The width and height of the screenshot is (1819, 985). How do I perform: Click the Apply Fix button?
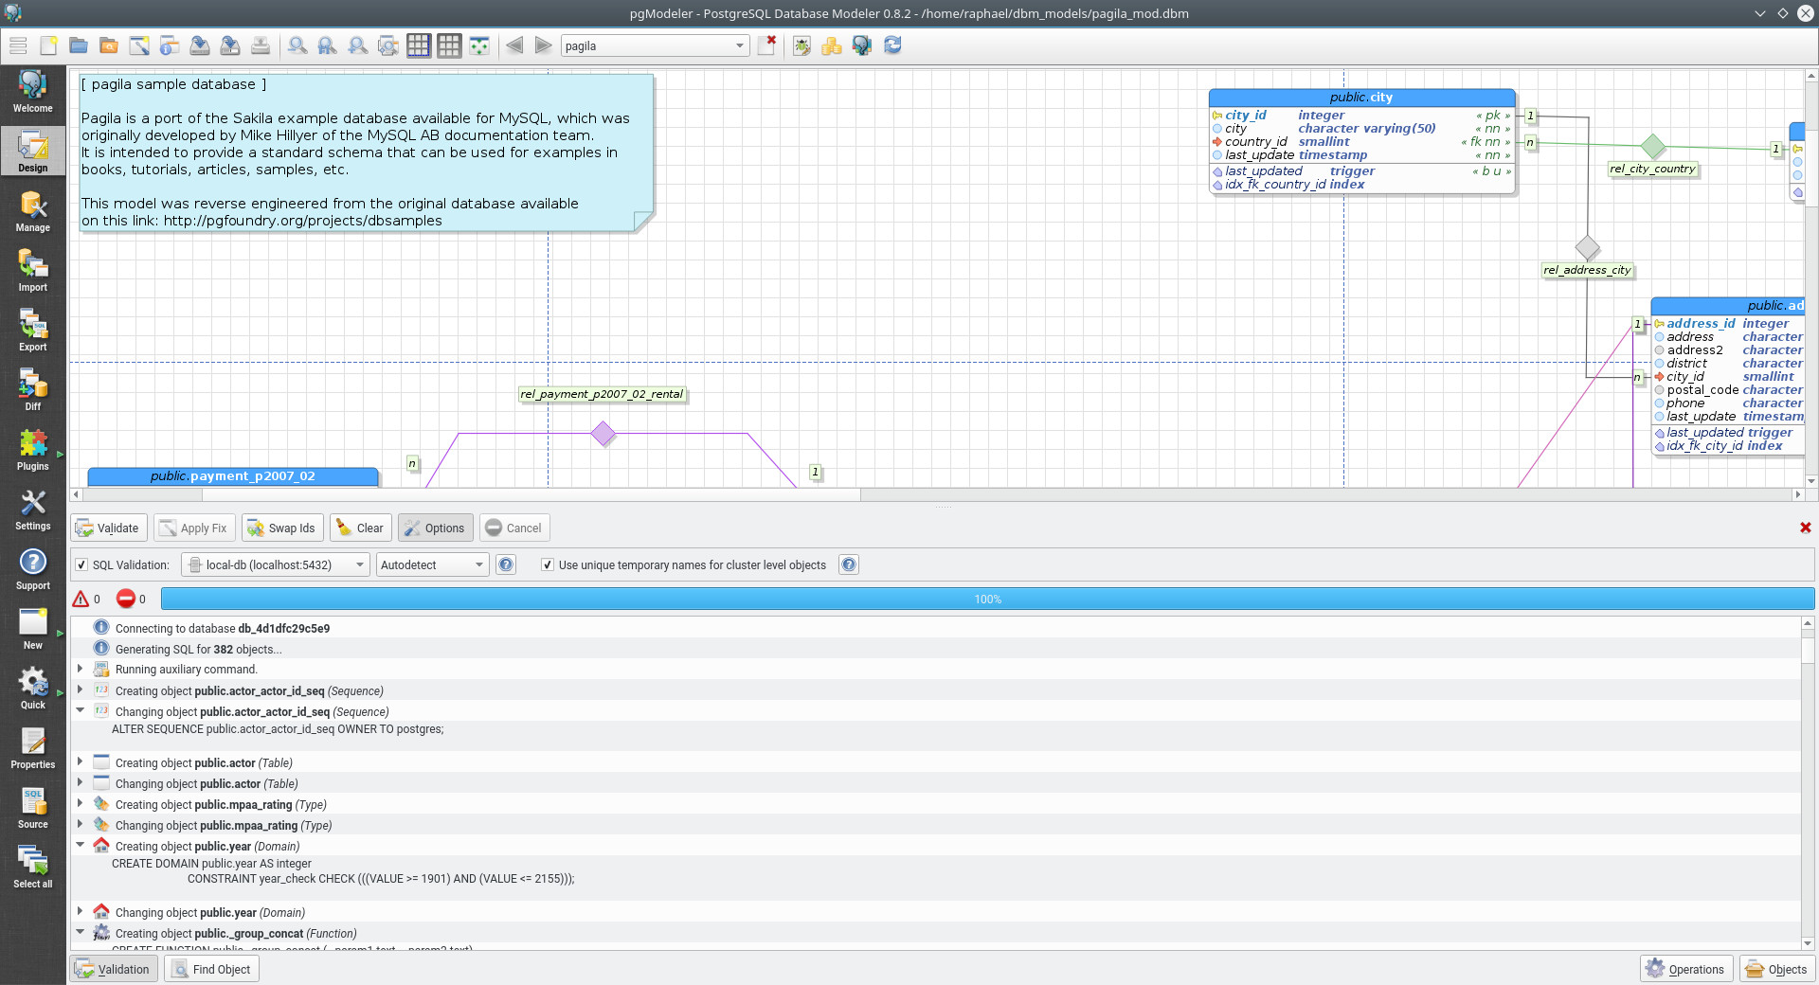[x=193, y=528]
